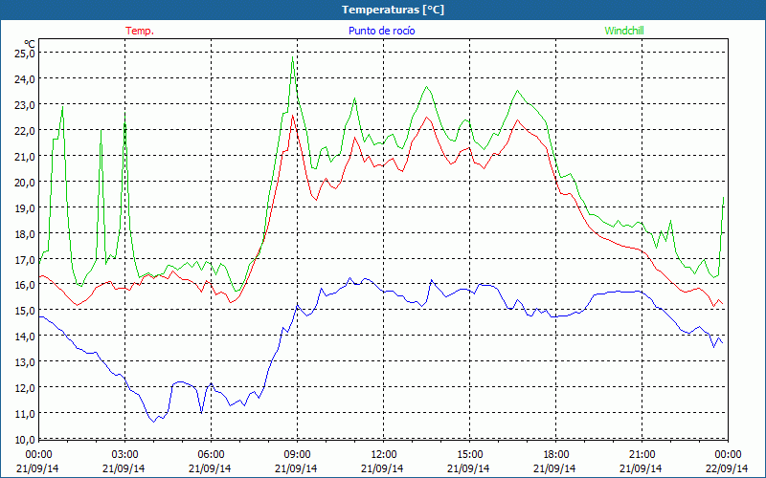Viewport: 766px width, 478px height.
Task: Click the 14,0 y-axis value
Action: tap(26, 337)
